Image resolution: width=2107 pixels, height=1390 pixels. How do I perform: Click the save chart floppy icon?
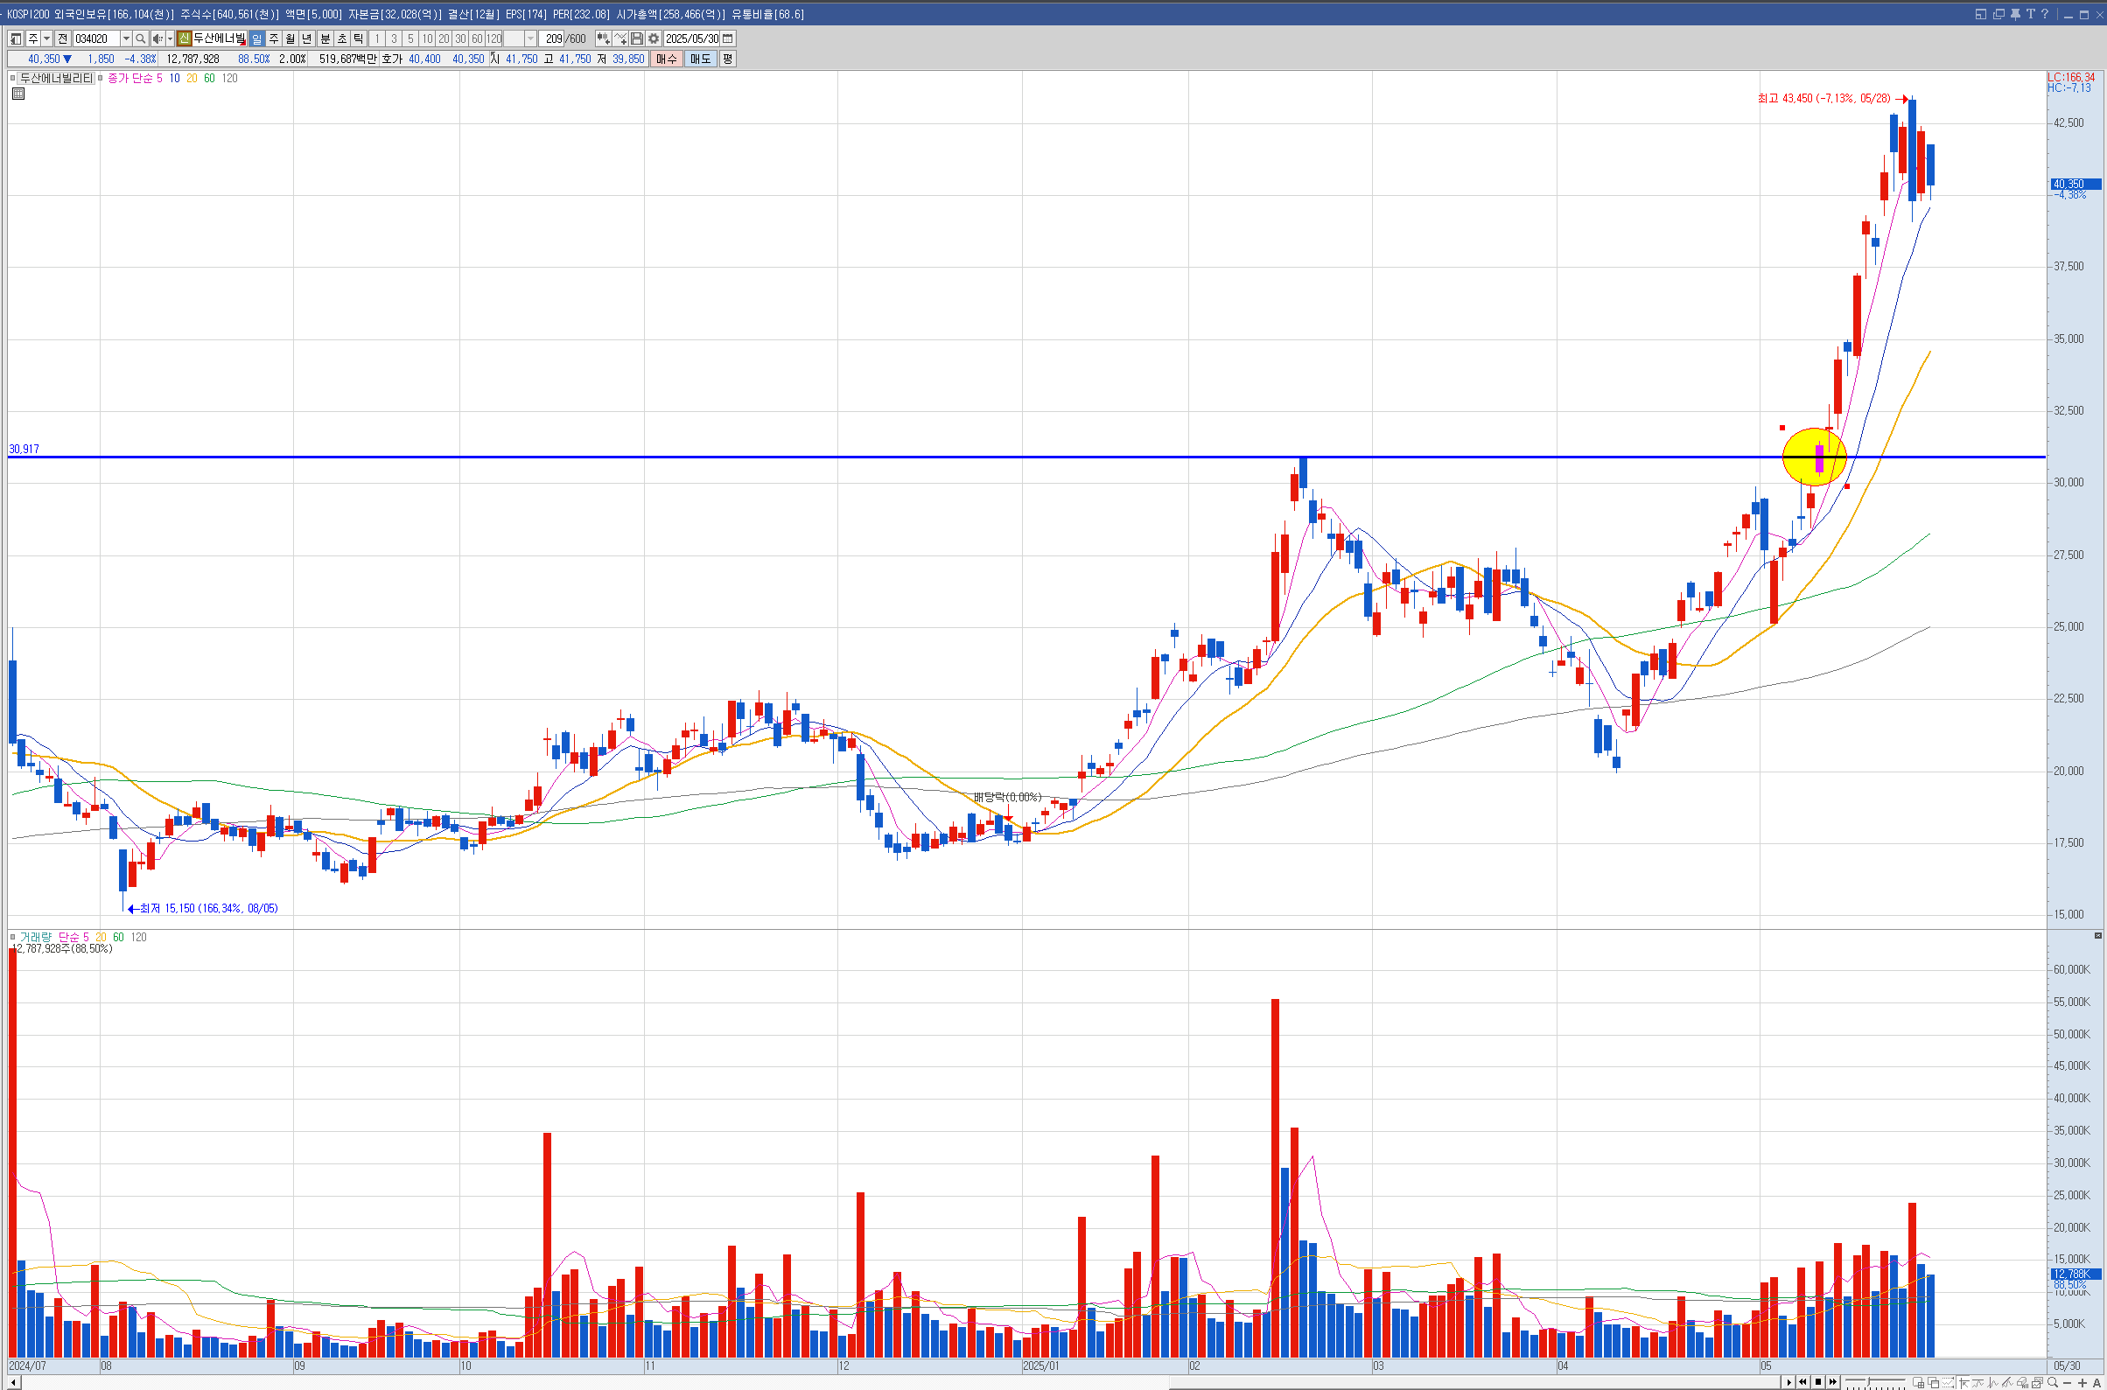(x=637, y=39)
